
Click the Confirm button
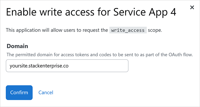click(19, 92)
